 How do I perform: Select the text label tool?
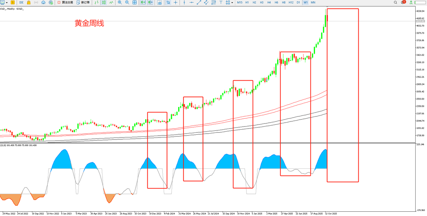pos(221,2)
